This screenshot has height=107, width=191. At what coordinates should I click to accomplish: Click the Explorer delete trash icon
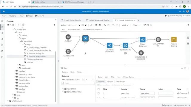point(13,25)
